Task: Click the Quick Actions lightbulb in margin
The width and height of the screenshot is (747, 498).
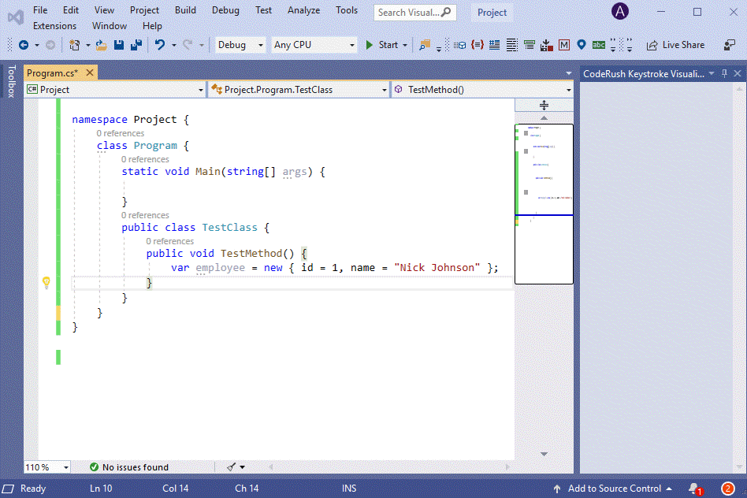Action: coord(46,281)
